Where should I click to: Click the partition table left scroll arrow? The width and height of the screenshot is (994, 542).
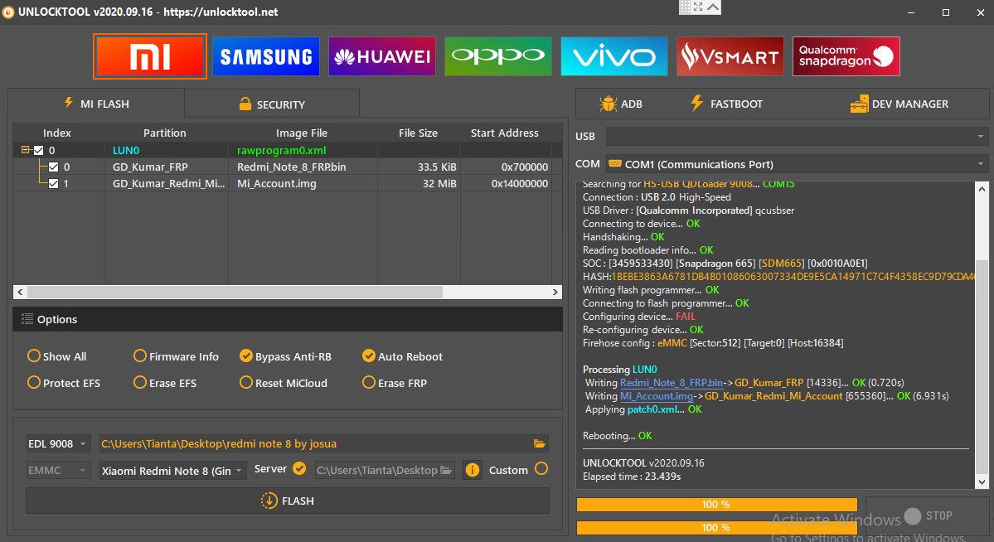[20, 292]
